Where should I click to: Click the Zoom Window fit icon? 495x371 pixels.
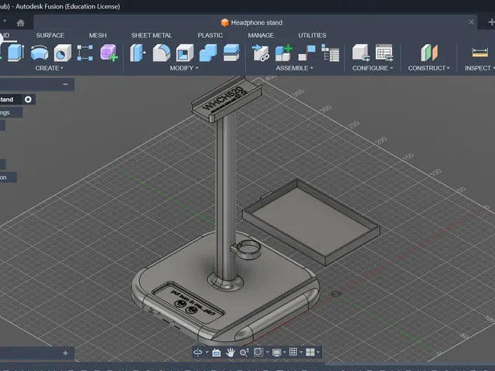[258, 352]
